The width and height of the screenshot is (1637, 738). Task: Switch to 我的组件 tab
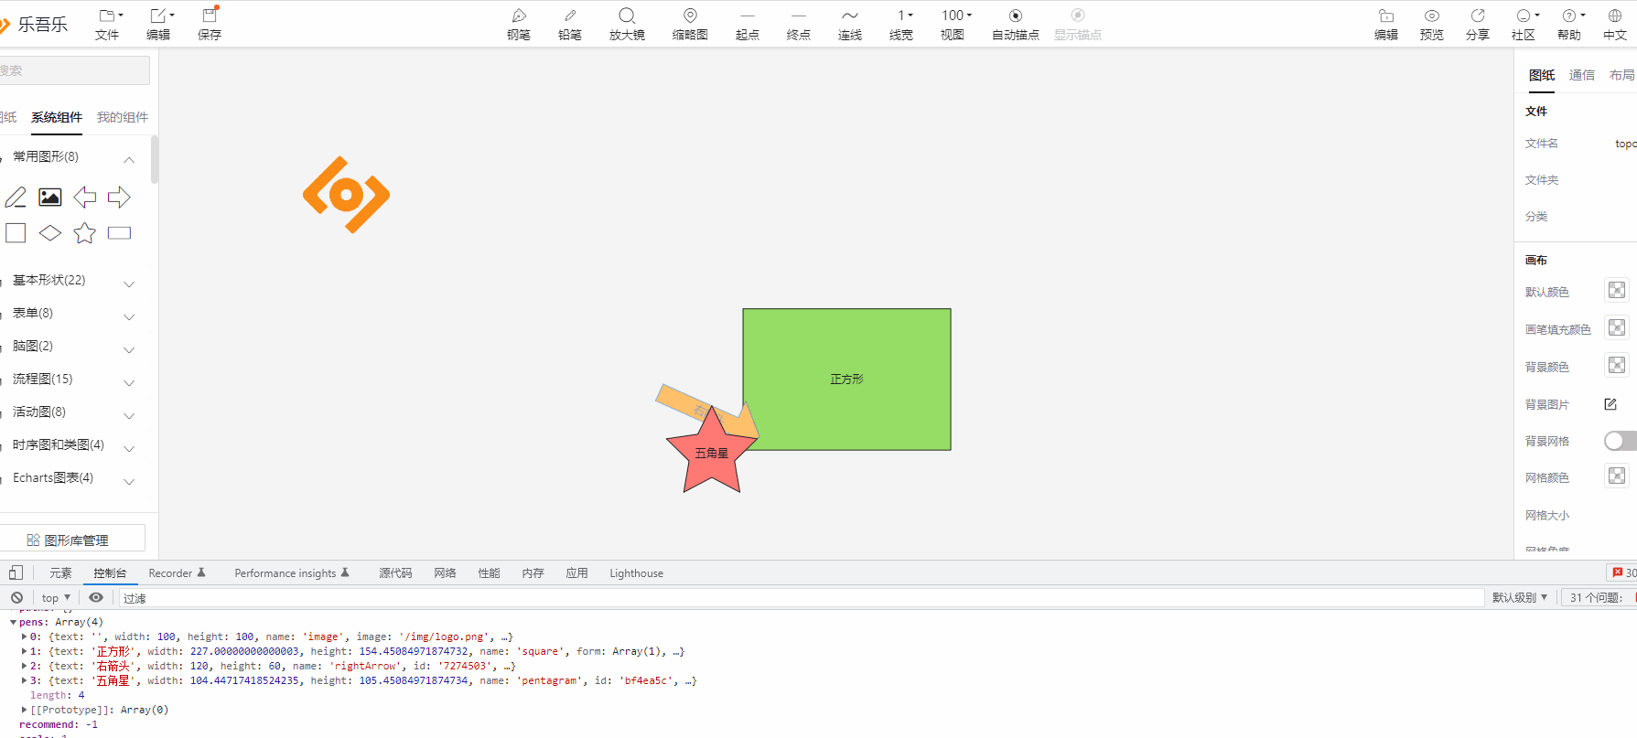(123, 117)
